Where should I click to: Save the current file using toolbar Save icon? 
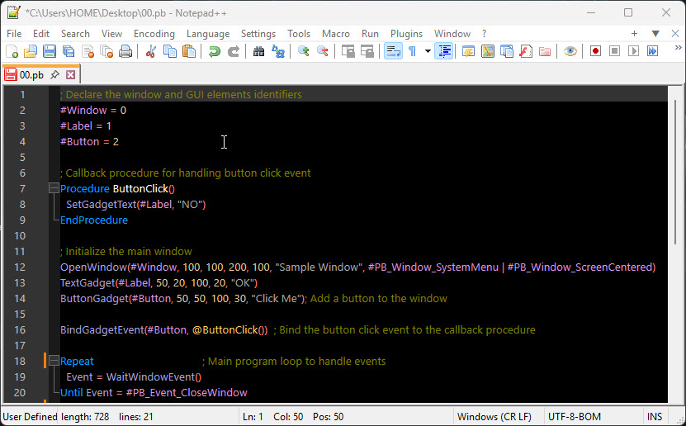coord(50,52)
